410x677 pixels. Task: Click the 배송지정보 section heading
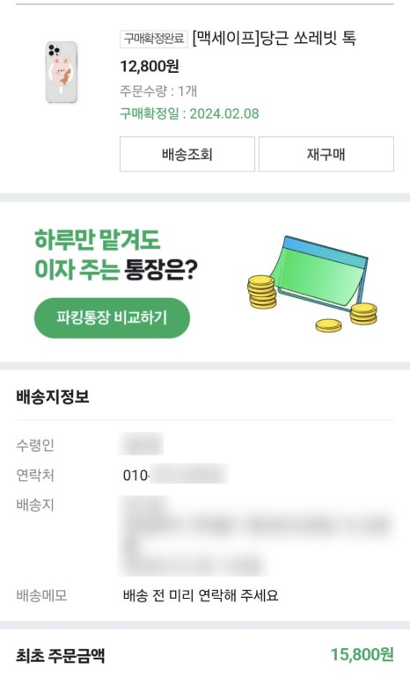pos(53,397)
